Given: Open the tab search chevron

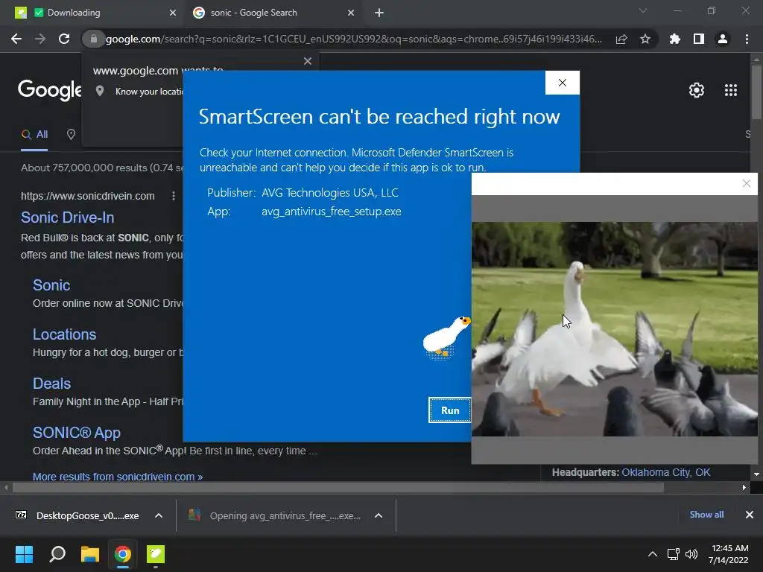Looking at the screenshot, I should (643, 10).
